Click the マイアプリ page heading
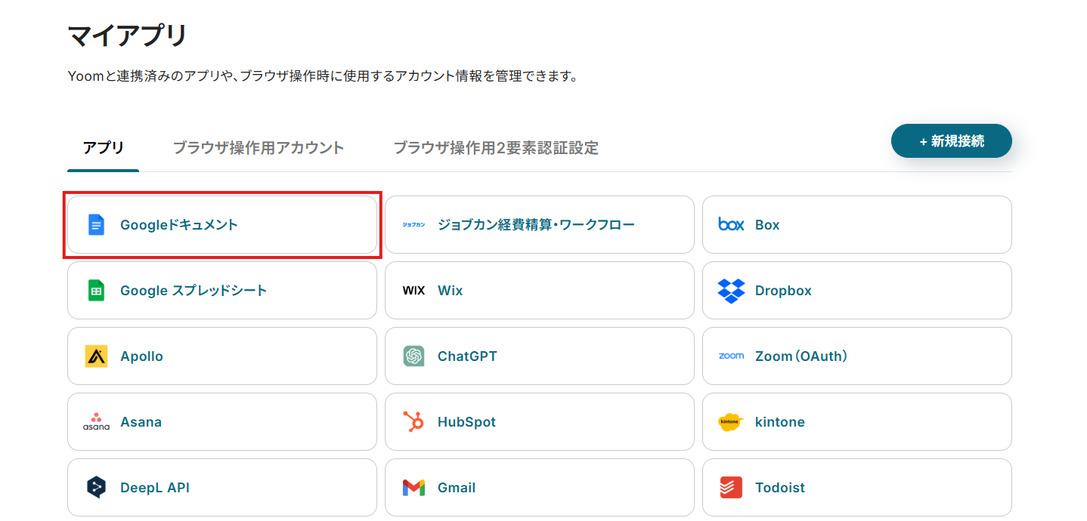This screenshot has height=521, width=1087. point(127,35)
